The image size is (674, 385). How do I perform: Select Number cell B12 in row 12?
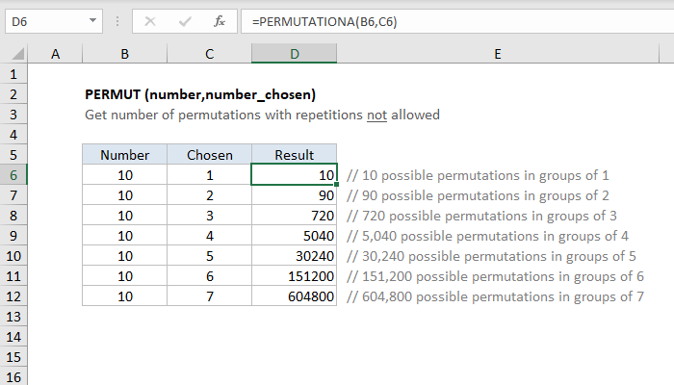tap(124, 296)
